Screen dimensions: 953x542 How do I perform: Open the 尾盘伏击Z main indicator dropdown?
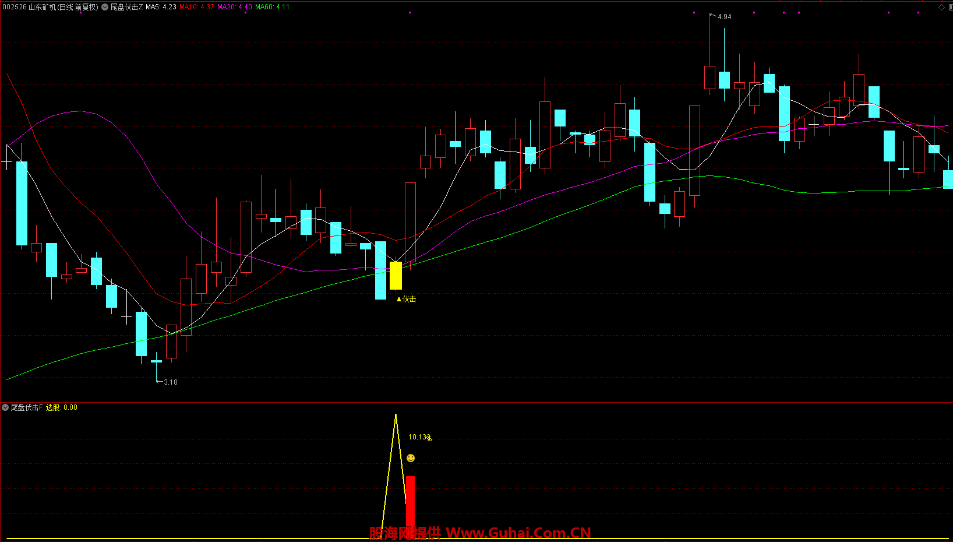105,7
